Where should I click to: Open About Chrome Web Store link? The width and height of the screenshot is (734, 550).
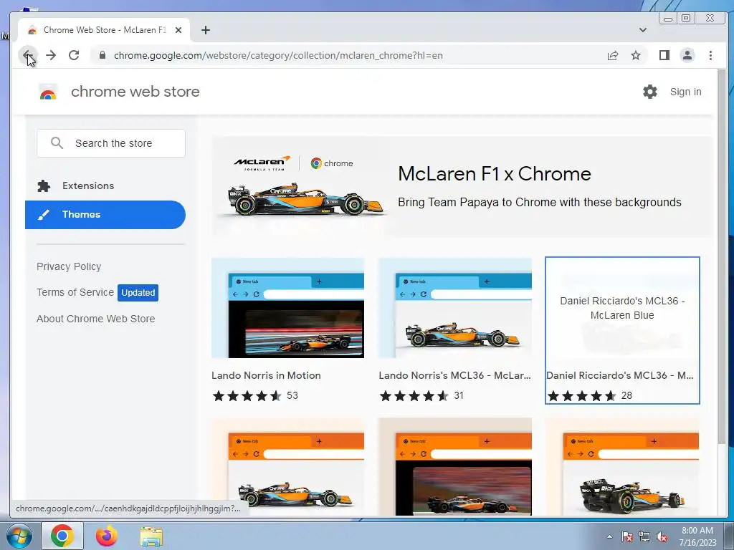point(95,319)
